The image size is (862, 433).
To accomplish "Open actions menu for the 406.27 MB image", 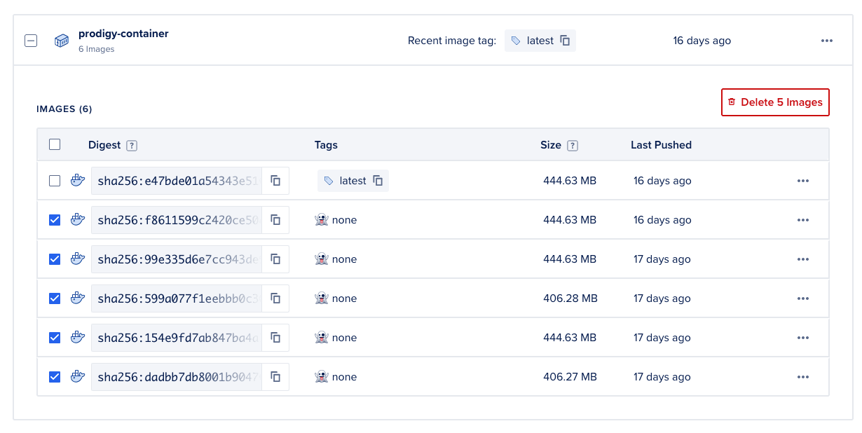I will tap(803, 377).
